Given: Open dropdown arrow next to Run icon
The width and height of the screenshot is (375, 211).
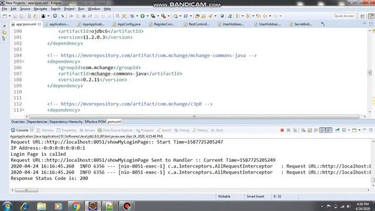Looking at the screenshot, I should pyautogui.click(x=147, y=16).
